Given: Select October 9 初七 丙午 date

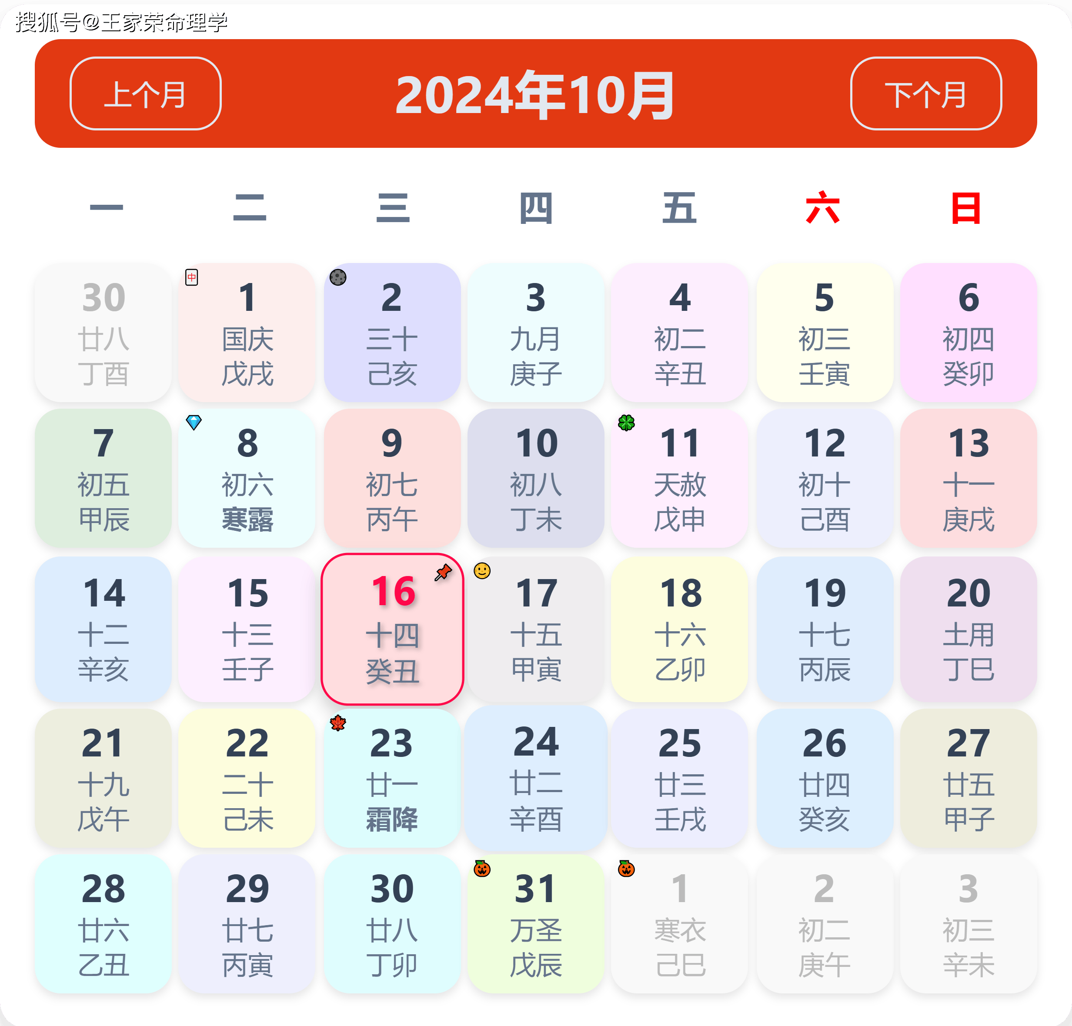Looking at the screenshot, I should (x=392, y=478).
